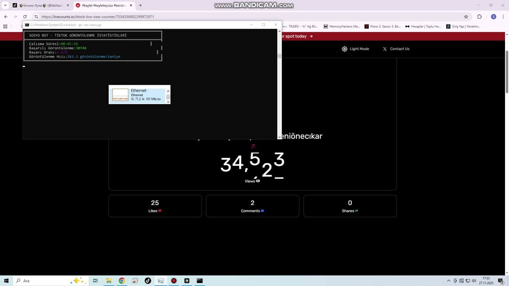The width and height of the screenshot is (509, 286).
Task: Open the notification center icon
Action: tap(501, 281)
